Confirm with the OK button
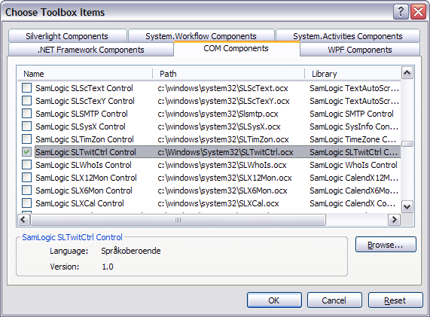 click(x=274, y=300)
